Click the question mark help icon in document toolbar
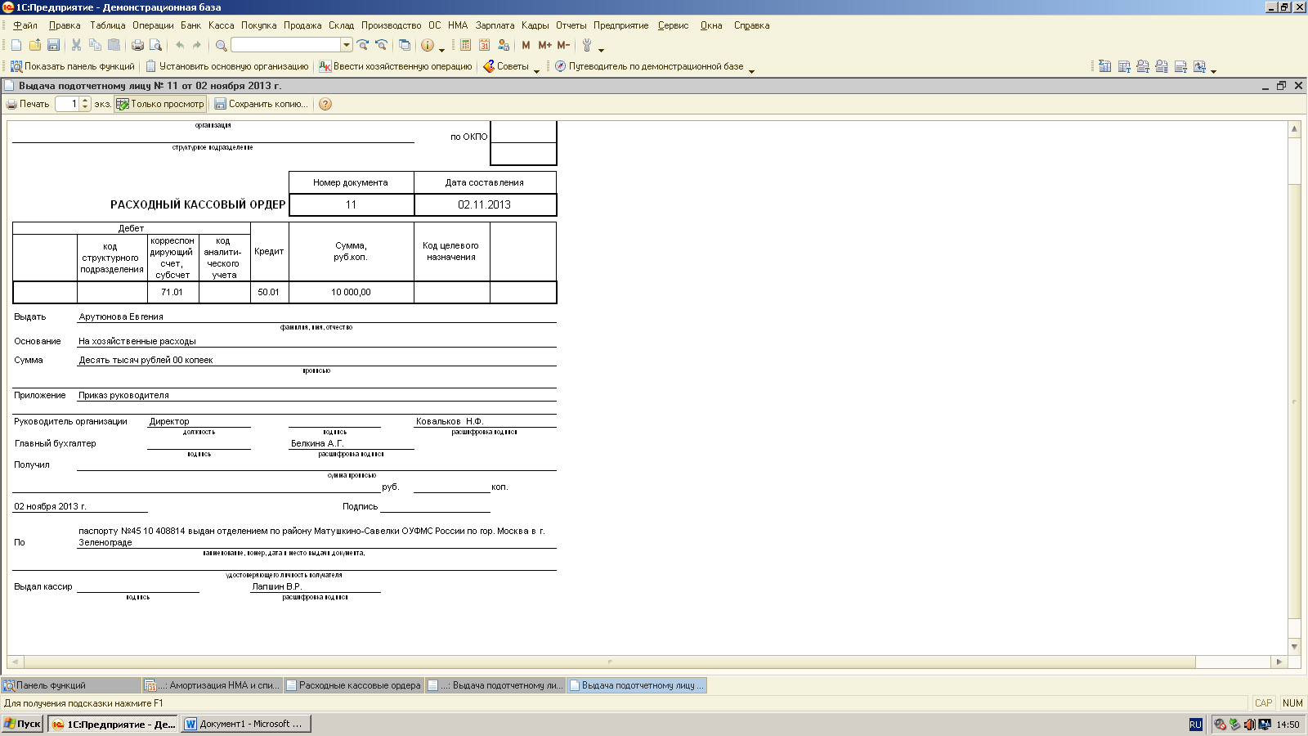 [x=325, y=104]
